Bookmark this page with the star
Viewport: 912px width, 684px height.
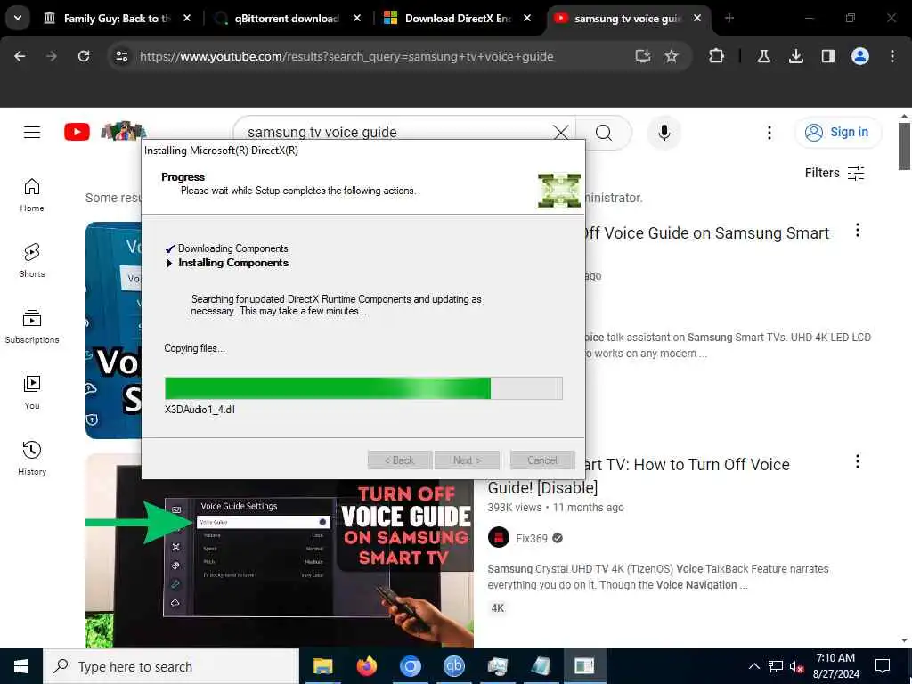pos(672,56)
